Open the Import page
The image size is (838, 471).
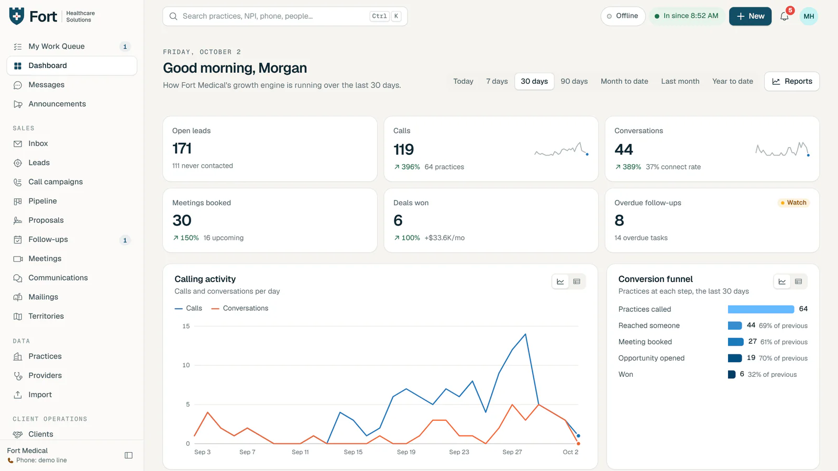tap(72, 395)
